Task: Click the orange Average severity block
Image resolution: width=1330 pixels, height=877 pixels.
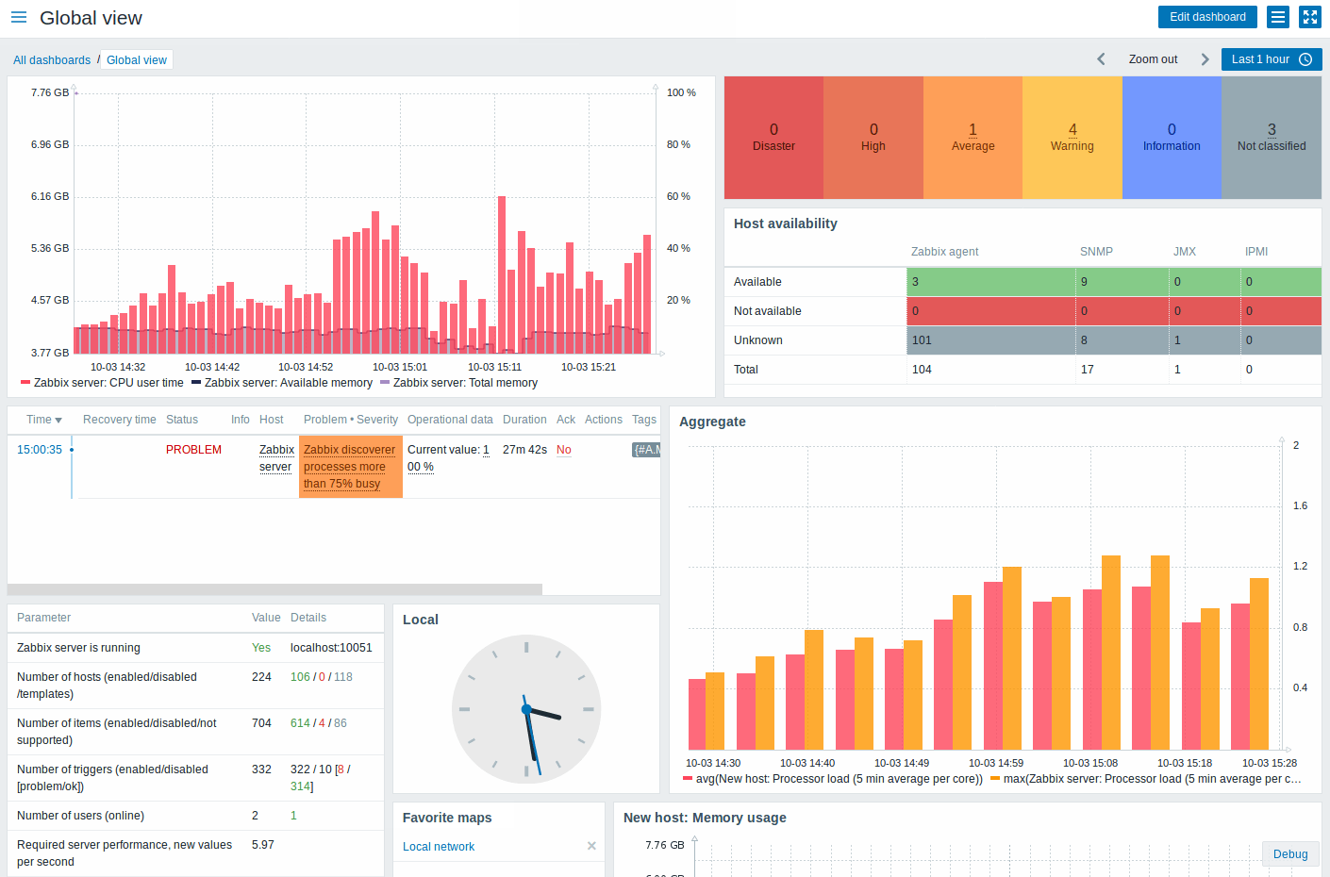Action: pos(973,137)
